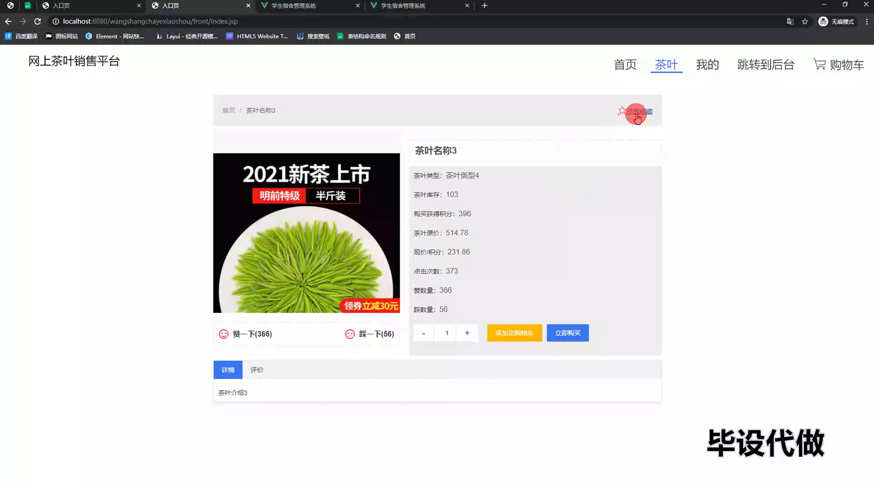Click the browser forward arrow
The height and width of the screenshot is (488, 874).
point(23,21)
